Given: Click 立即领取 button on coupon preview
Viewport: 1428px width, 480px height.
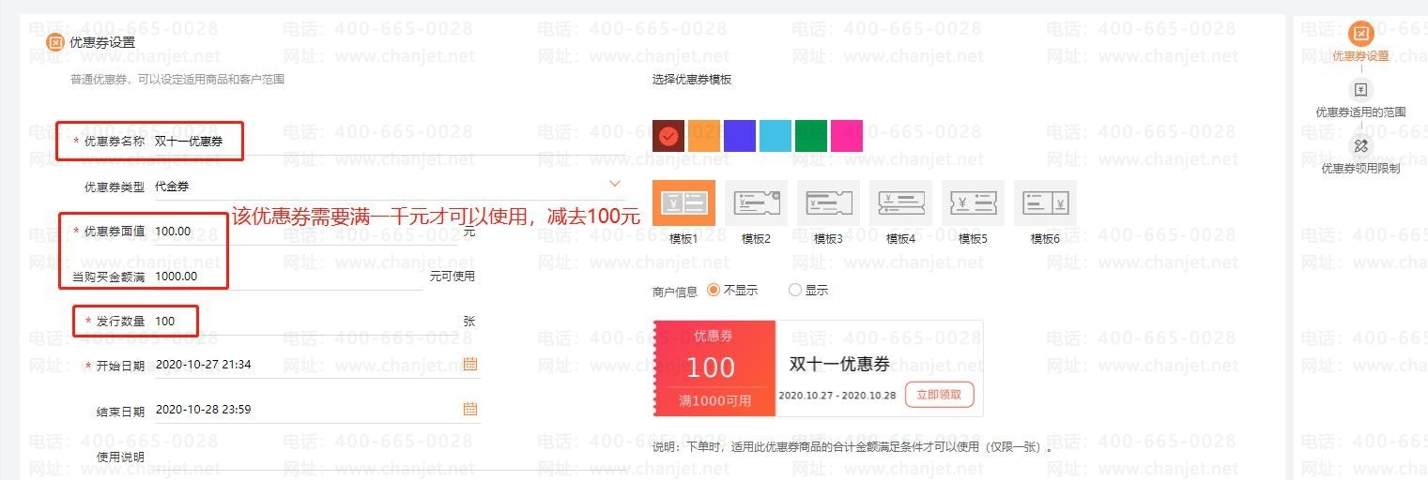Looking at the screenshot, I should pos(939,394).
